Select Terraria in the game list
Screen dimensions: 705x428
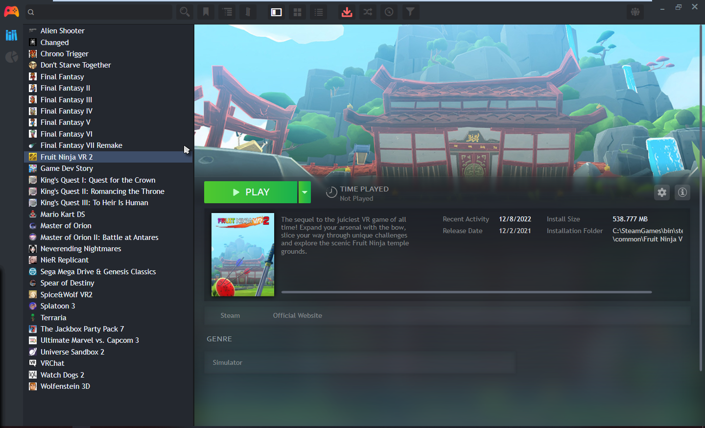[x=108, y=318]
